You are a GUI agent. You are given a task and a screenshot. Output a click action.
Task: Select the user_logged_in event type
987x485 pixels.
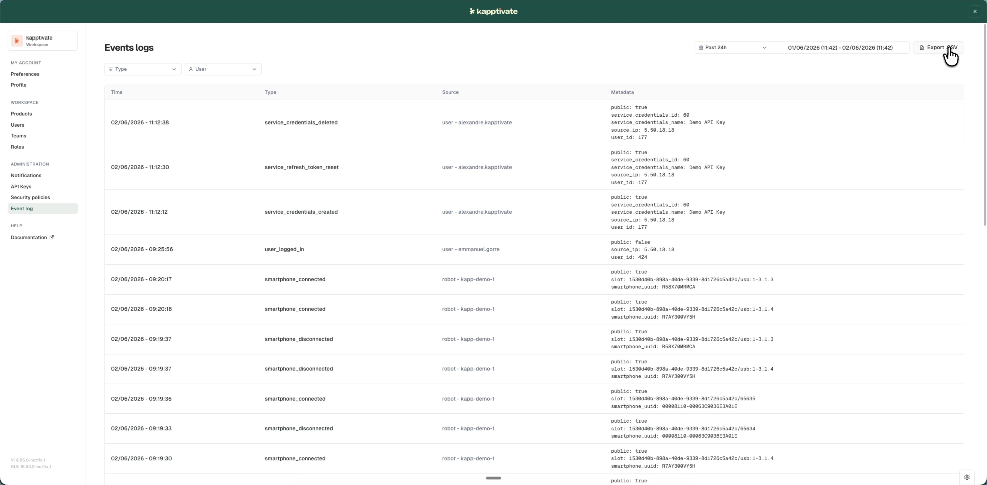coord(284,250)
